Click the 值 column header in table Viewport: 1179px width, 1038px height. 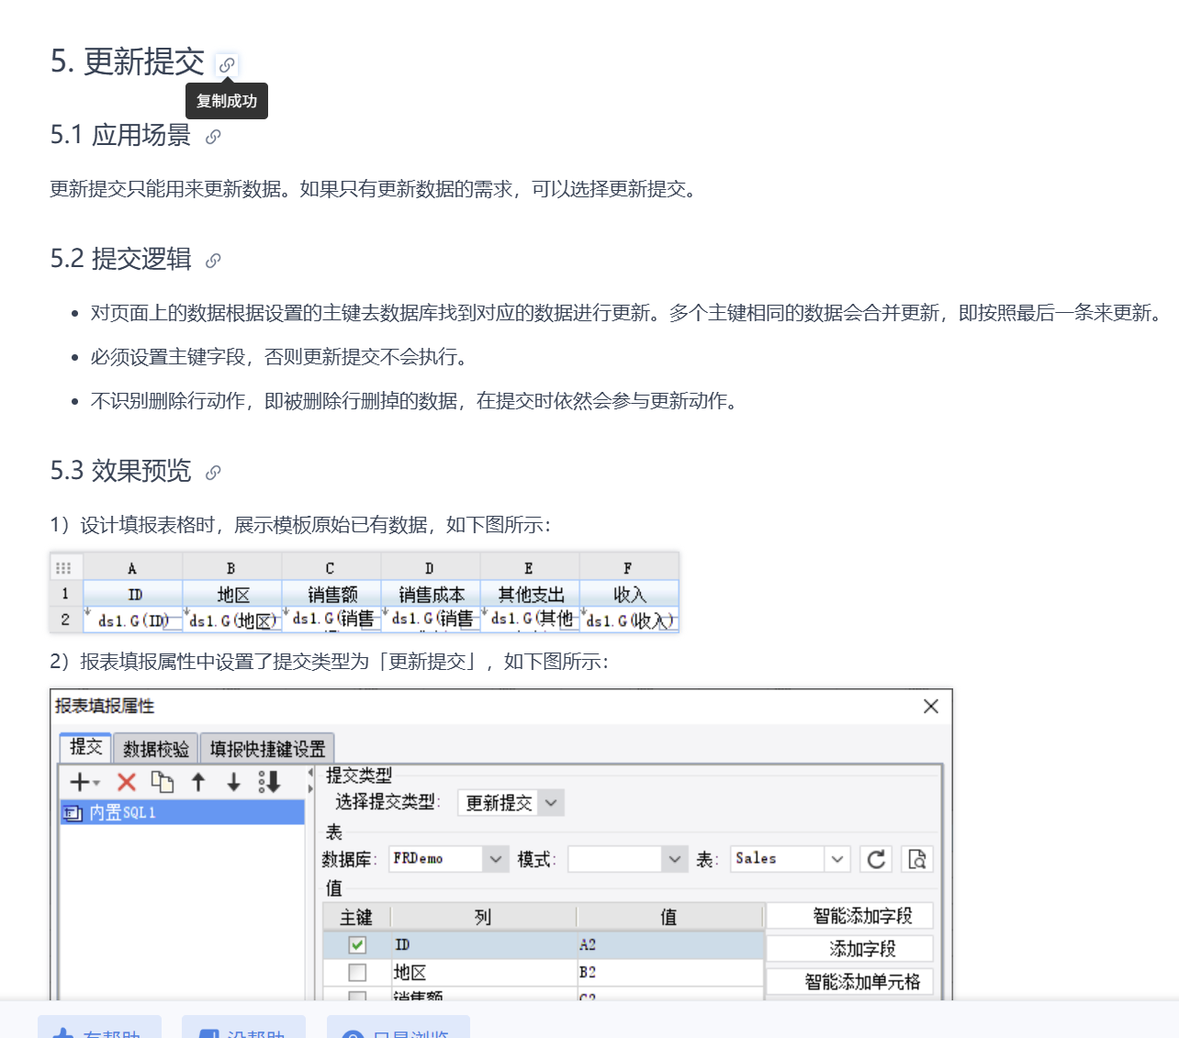pyautogui.click(x=669, y=917)
